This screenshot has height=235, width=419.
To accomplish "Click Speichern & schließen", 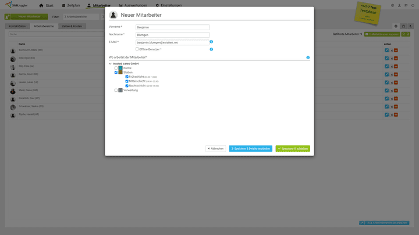I will click(293, 149).
